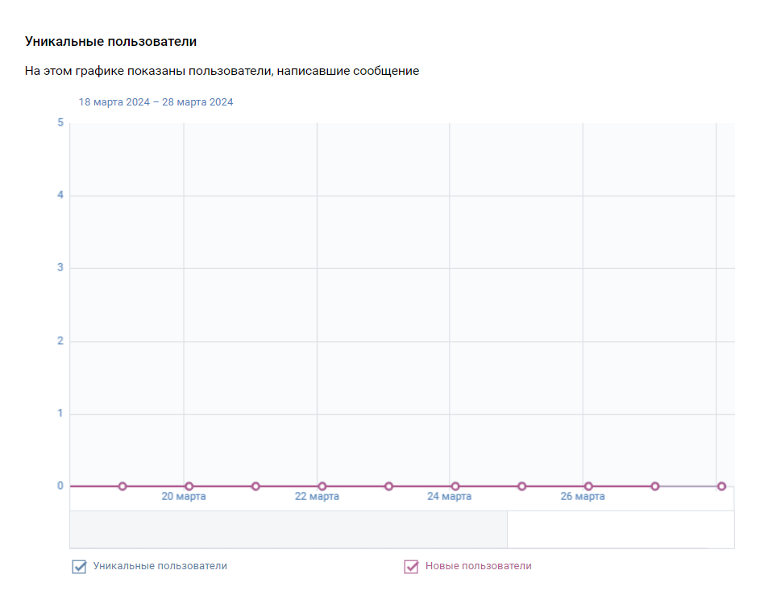Image resolution: width=760 pixels, height=591 pixels.
Task: Click the Уникальные пользователи heading
Action: click(x=111, y=42)
